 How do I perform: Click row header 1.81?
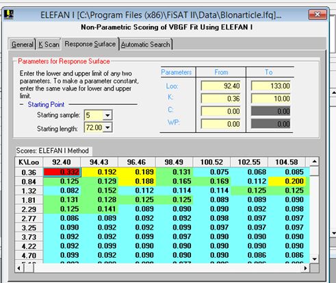tap(29, 200)
